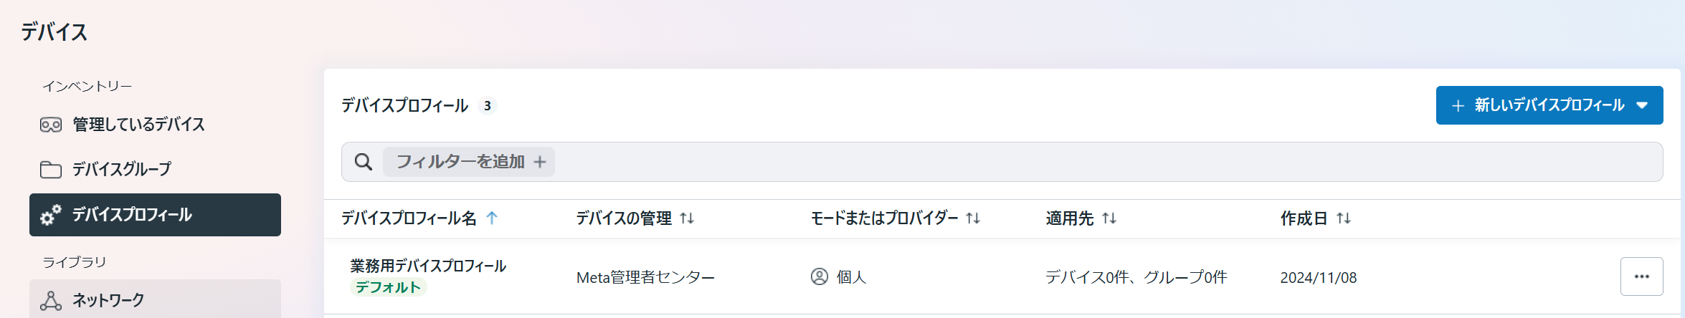Open the 業務用デバイスプロフィール profile
Viewport: 1685px width, 318px height.
(428, 266)
